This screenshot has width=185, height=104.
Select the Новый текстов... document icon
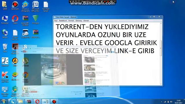click(15, 35)
